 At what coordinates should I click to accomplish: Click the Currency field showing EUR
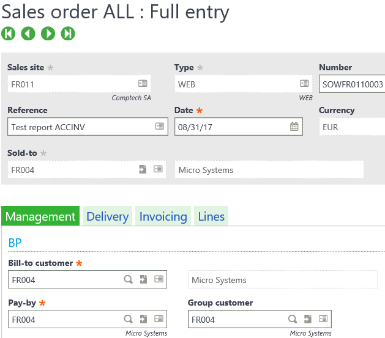click(x=352, y=127)
